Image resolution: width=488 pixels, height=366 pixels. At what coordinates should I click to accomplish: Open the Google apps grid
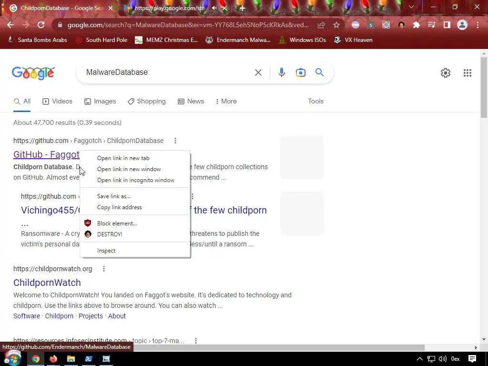[x=467, y=73]
